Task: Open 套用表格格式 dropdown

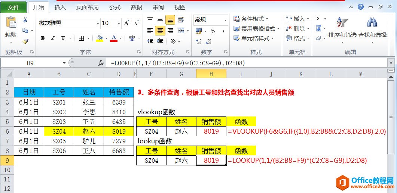Action: click(x=256, y=28)
